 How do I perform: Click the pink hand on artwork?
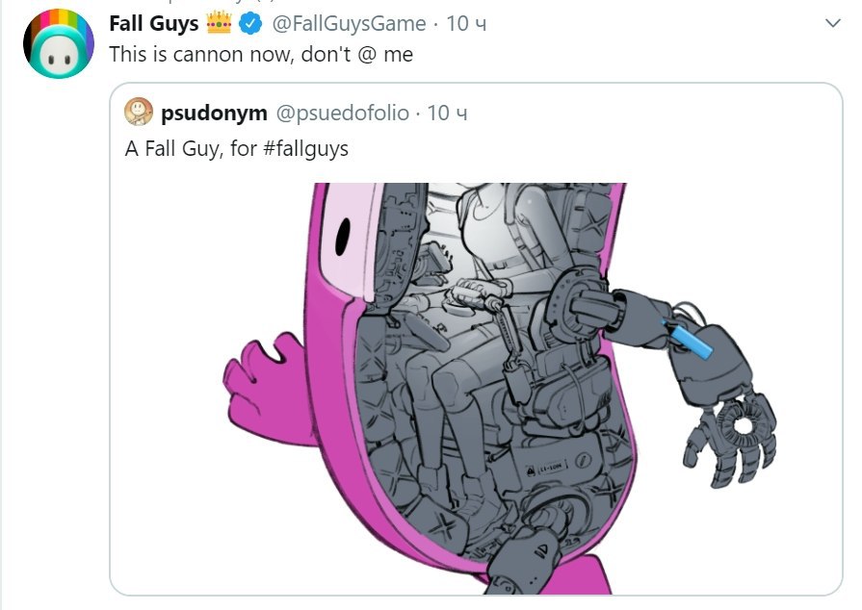point(263,380)
